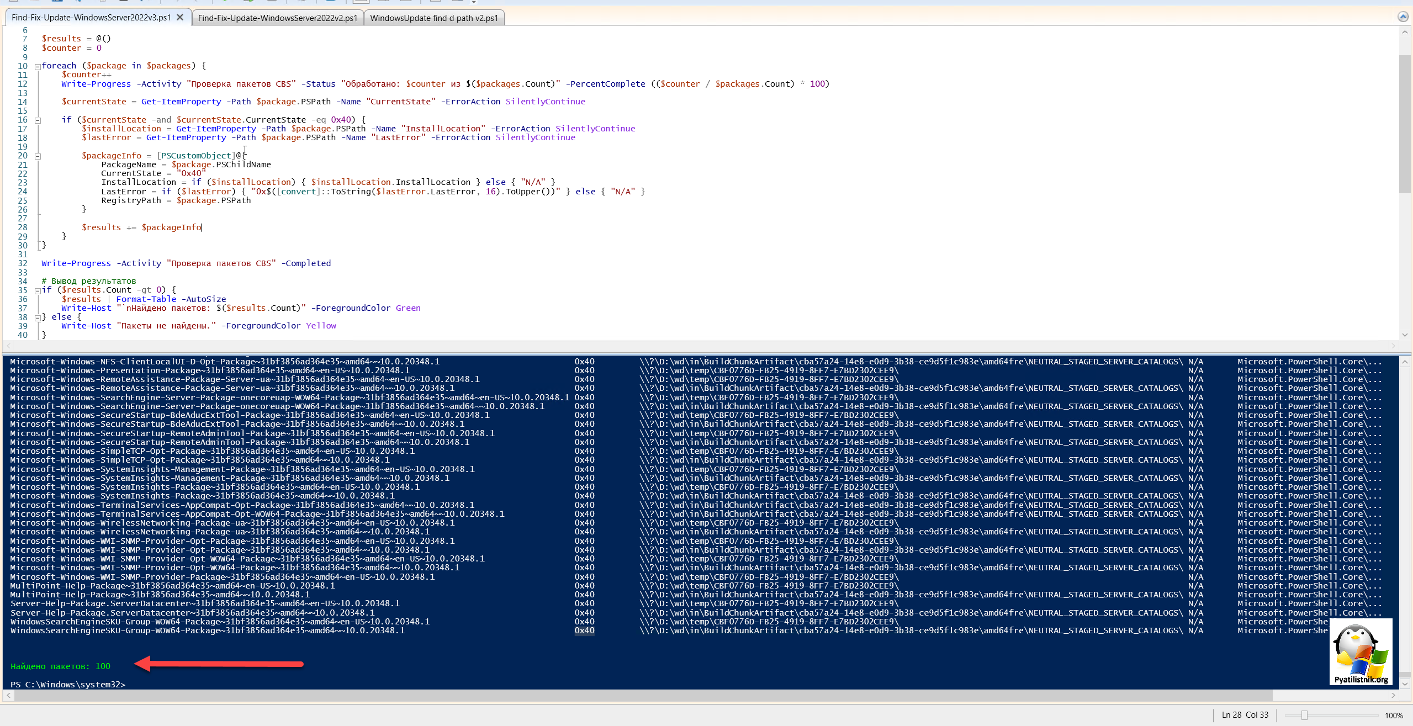Click console horizontal scroll right arrow
Screen dimensions: 1413x726
[x=1393, y=696]
